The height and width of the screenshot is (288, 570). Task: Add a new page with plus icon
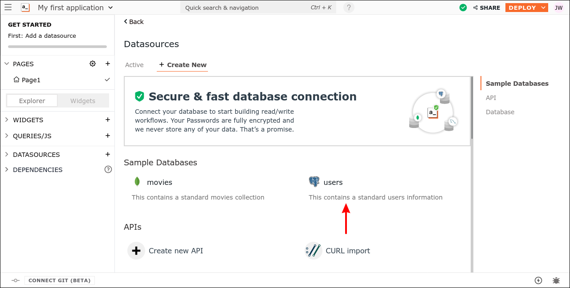(x=107, y=64)
